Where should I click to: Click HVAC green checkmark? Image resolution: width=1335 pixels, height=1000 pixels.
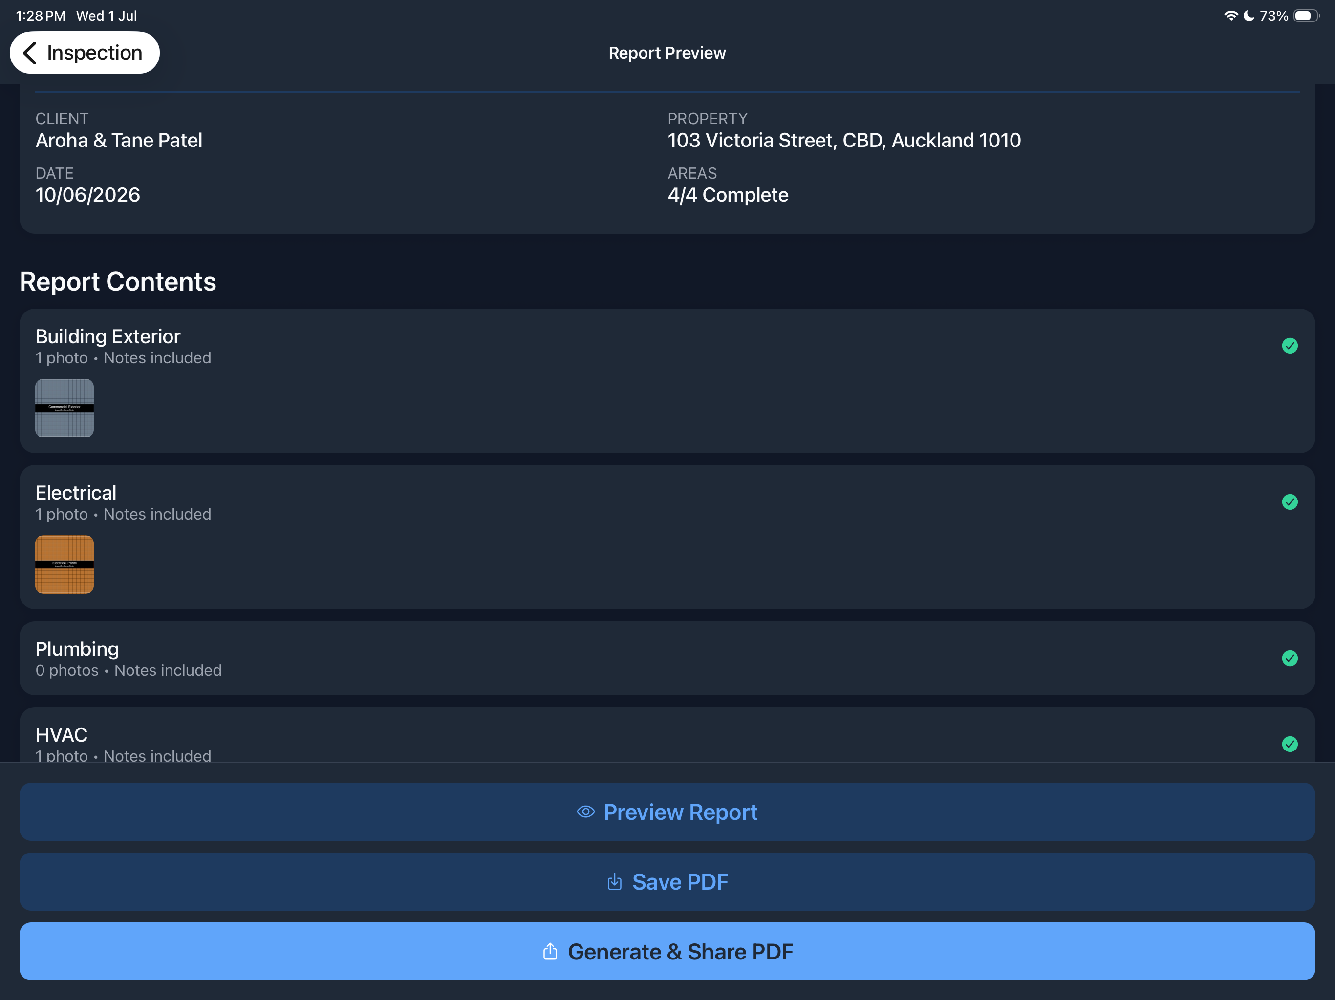[1290, 744]
